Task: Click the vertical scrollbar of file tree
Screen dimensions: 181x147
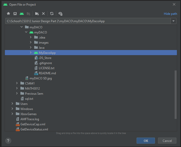Action: click(176, 95)
